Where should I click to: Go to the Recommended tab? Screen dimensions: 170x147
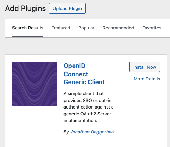click(118, 28)
